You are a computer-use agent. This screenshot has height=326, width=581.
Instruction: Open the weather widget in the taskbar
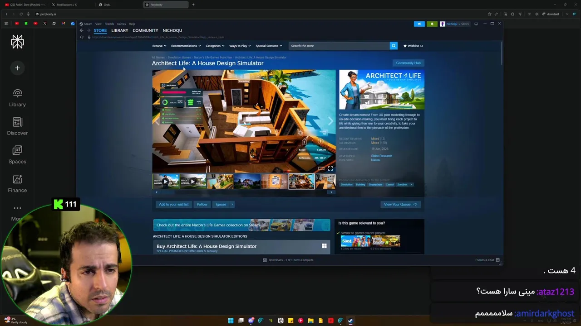(x=16, y=321)
